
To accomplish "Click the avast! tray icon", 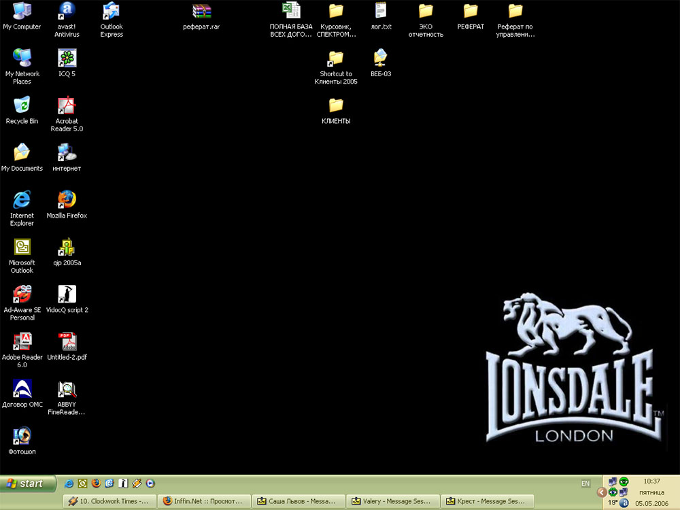I will (624, 503).
